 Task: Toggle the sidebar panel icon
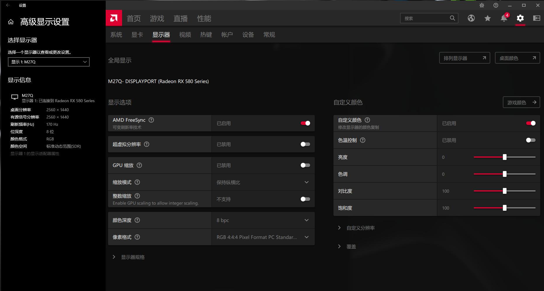537,18
